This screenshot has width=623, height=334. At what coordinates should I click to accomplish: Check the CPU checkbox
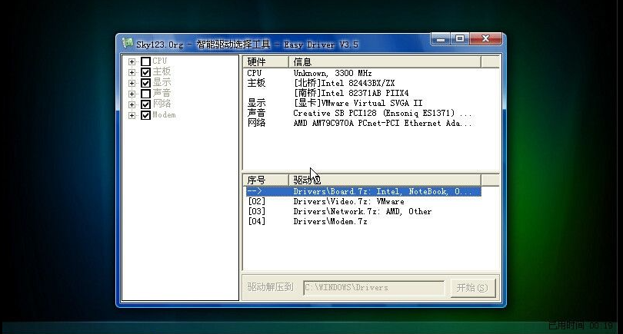145,61
